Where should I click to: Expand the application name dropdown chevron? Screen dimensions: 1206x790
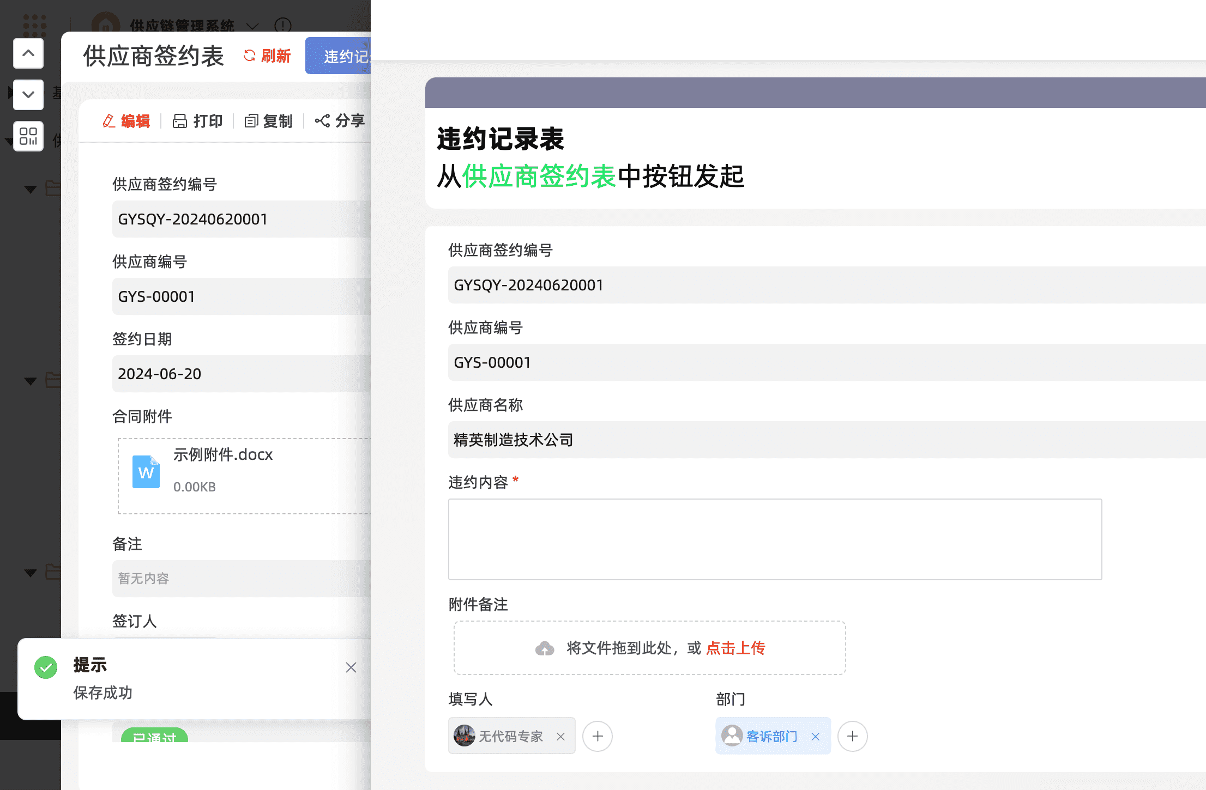point(252,26)
